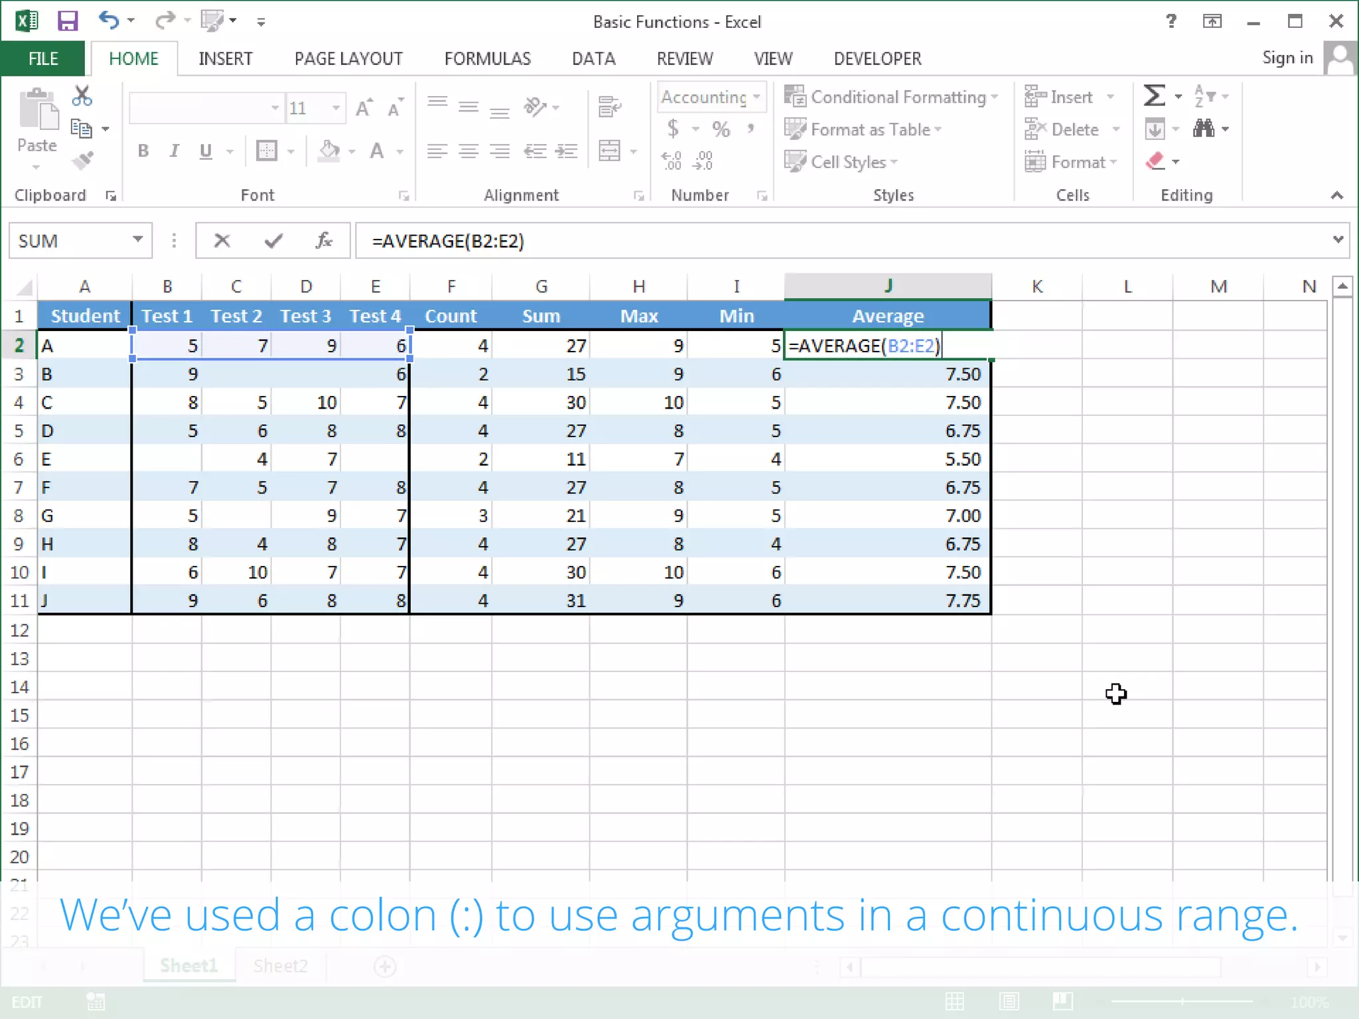Screen dimensions: 1359x1019
Task: Click the Fill Color paint bucket
Action: pos(329,151)
